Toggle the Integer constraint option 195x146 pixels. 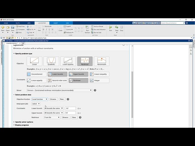99,80
